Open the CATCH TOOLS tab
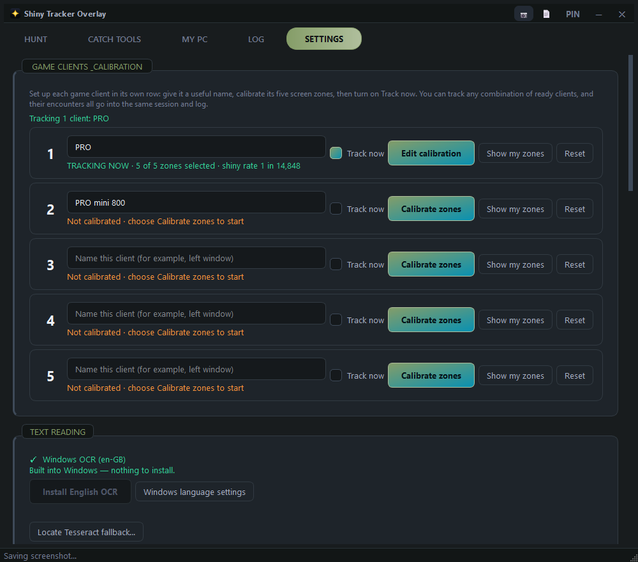 [x=114, y=39]
